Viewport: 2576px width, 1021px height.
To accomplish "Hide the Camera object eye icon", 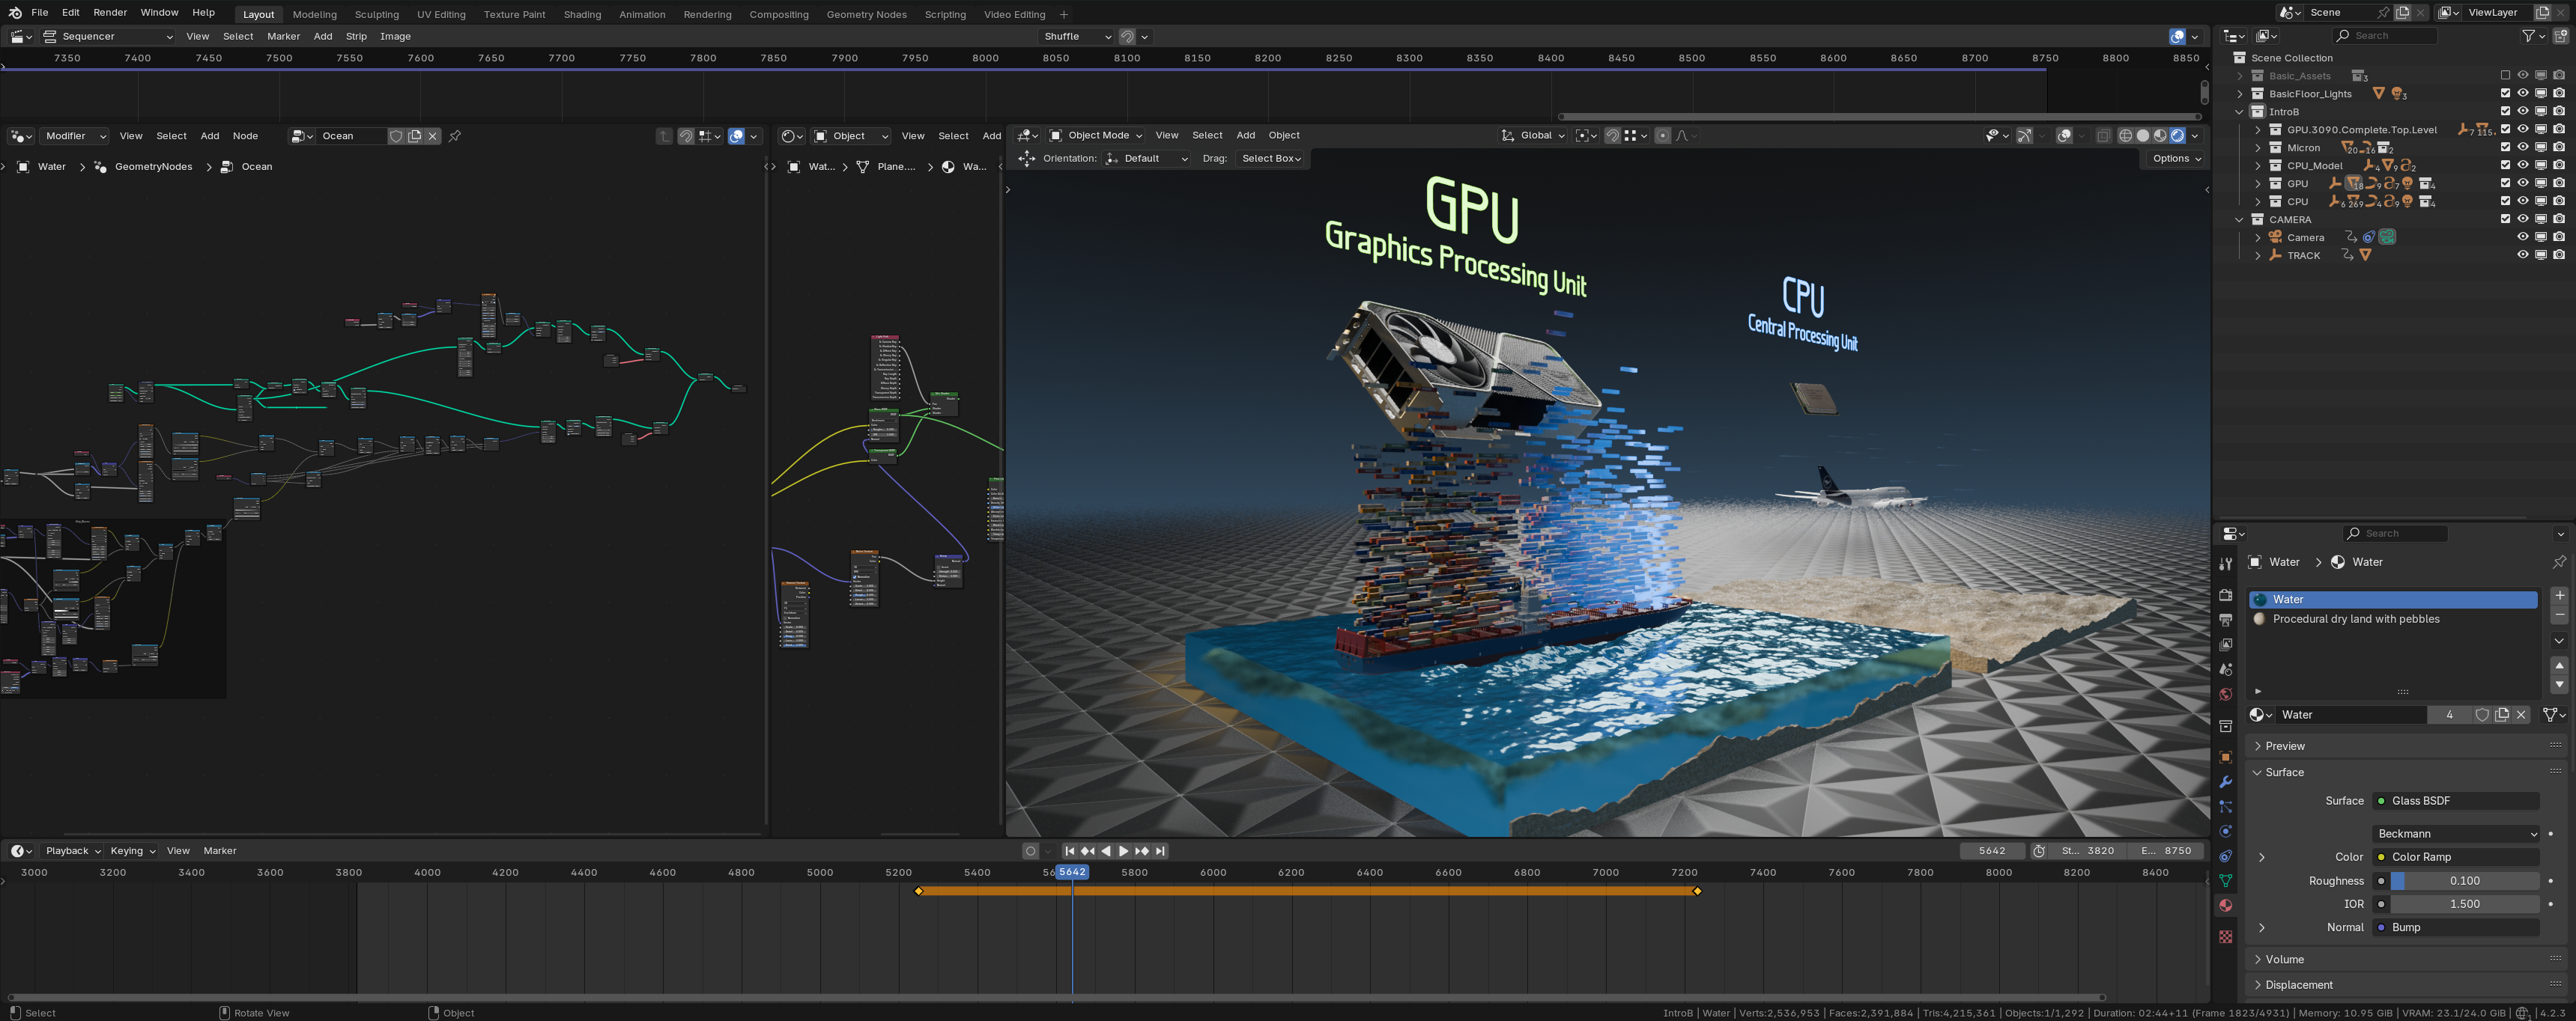I will 2523,238.
